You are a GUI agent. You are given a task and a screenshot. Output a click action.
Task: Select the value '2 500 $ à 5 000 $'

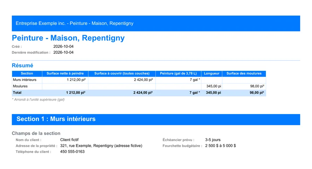(x=220, y=146)
